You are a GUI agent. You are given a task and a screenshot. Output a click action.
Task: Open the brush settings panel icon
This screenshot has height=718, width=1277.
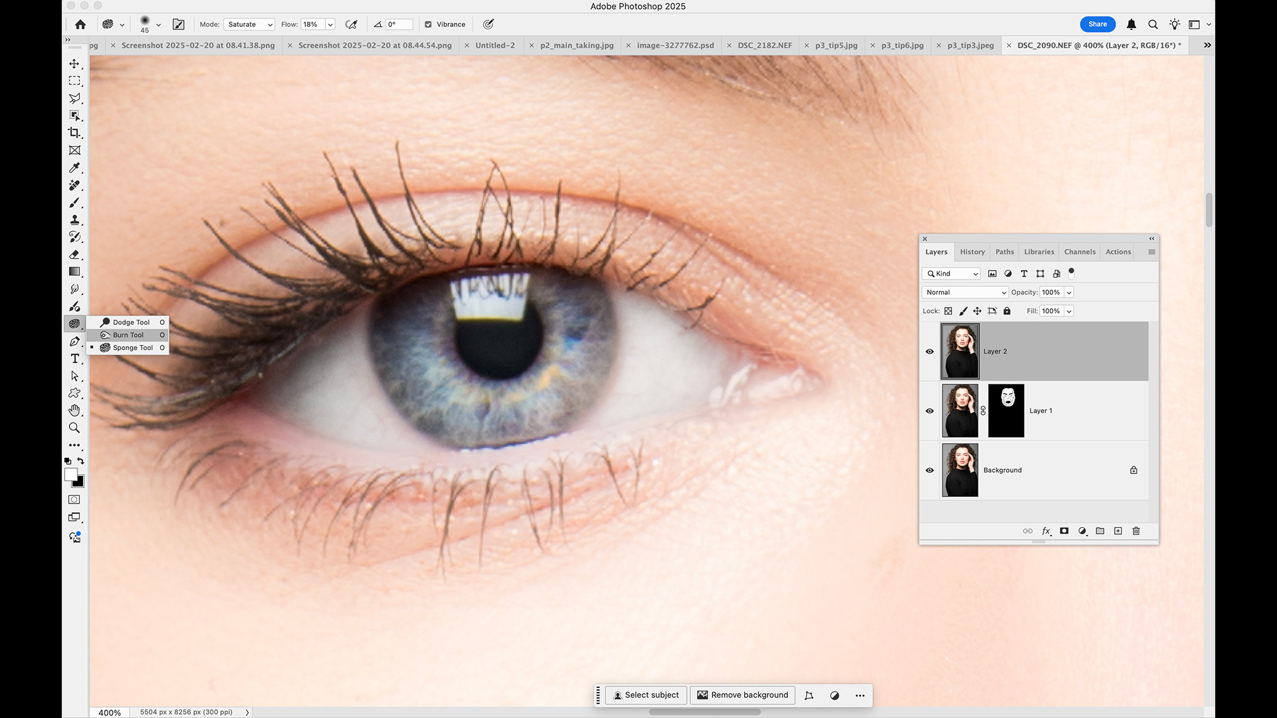(179, 24)
